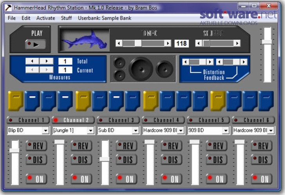This screenshot has width=285, height=195.
Task: Switch Channel 3 ON button
Action: pyautogui.click(x=126, y=179)
